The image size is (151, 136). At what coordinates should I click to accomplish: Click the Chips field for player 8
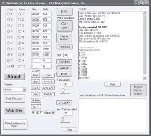point(36,55)
